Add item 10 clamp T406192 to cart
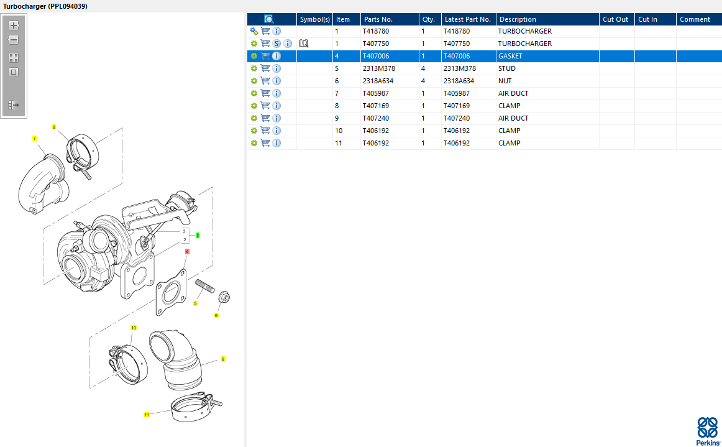Viewport: 722px width, 447px height. [x=265, y=131]
